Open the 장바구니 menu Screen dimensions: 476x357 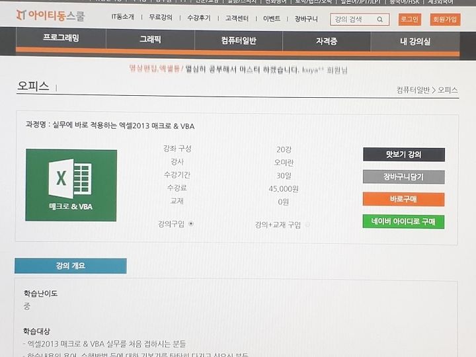click(x=306, y=19)
